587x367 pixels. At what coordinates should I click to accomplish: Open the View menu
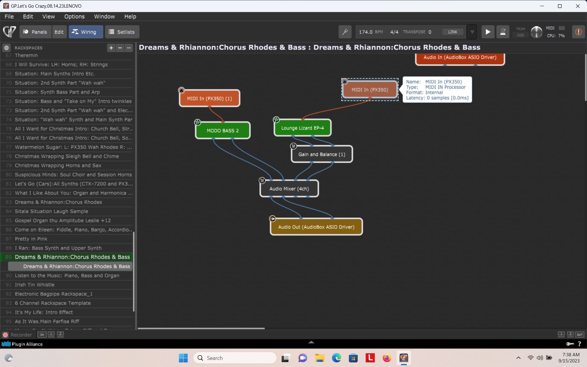[x=48, y=17]
